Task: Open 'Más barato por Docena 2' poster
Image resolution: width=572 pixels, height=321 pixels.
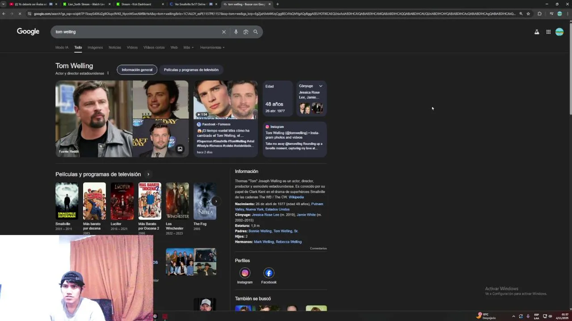Action: [x=150, y=201]
